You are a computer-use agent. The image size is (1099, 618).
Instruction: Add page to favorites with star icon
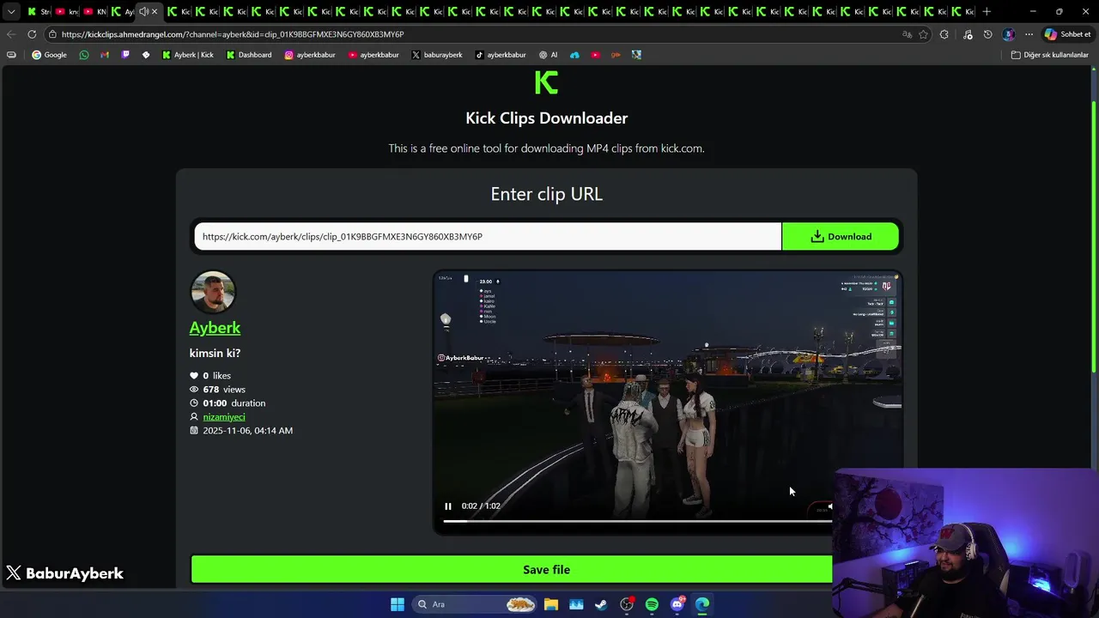(924, 34)
